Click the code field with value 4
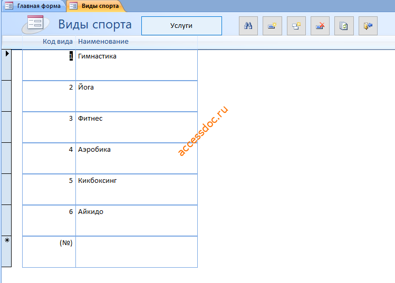The width and height of the screenshot is (395, 283). pyautogui.click(x=49, y=159)
